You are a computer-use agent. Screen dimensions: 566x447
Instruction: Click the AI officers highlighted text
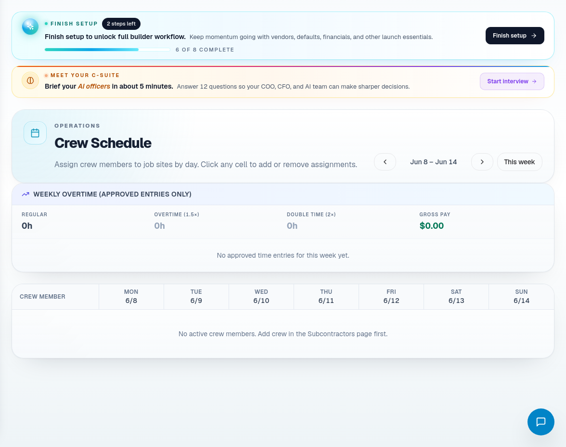click(94, 86)
